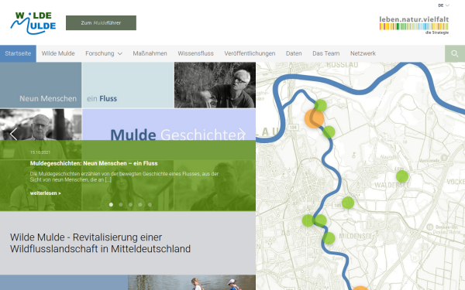Viewport: 465px width, 290px height.
Task: Click Mulde Geschichten banner heading
Action: click(177, 134)
